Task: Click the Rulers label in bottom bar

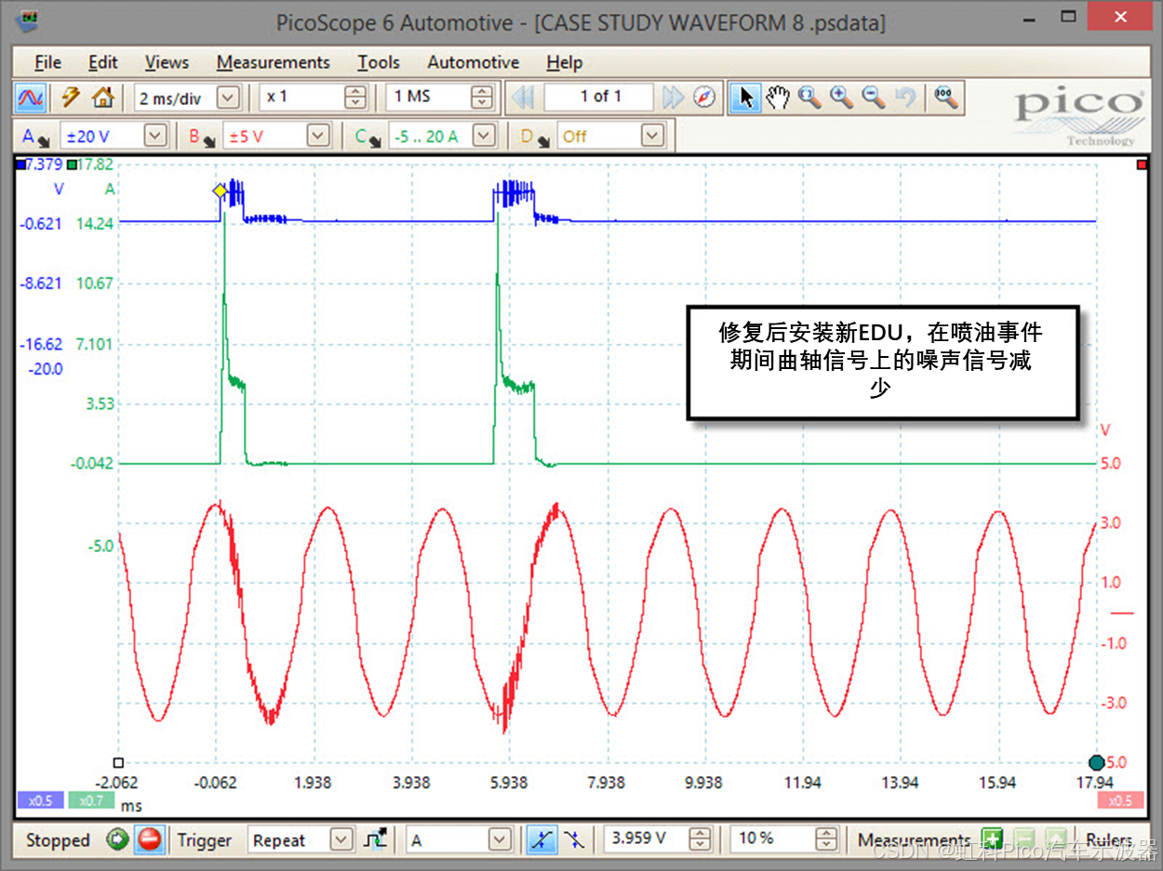Action: pos(1109,840)
